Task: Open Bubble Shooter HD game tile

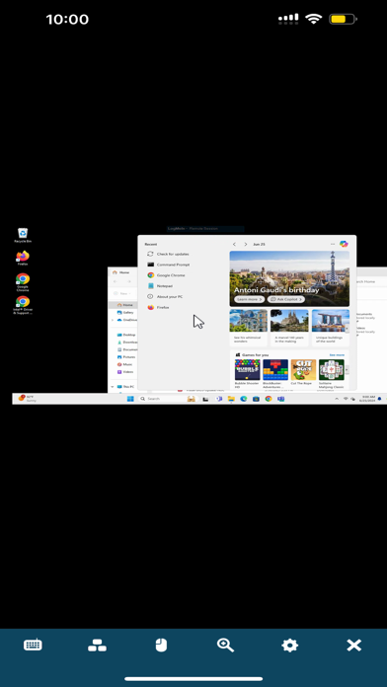Action: click(247, 374)
